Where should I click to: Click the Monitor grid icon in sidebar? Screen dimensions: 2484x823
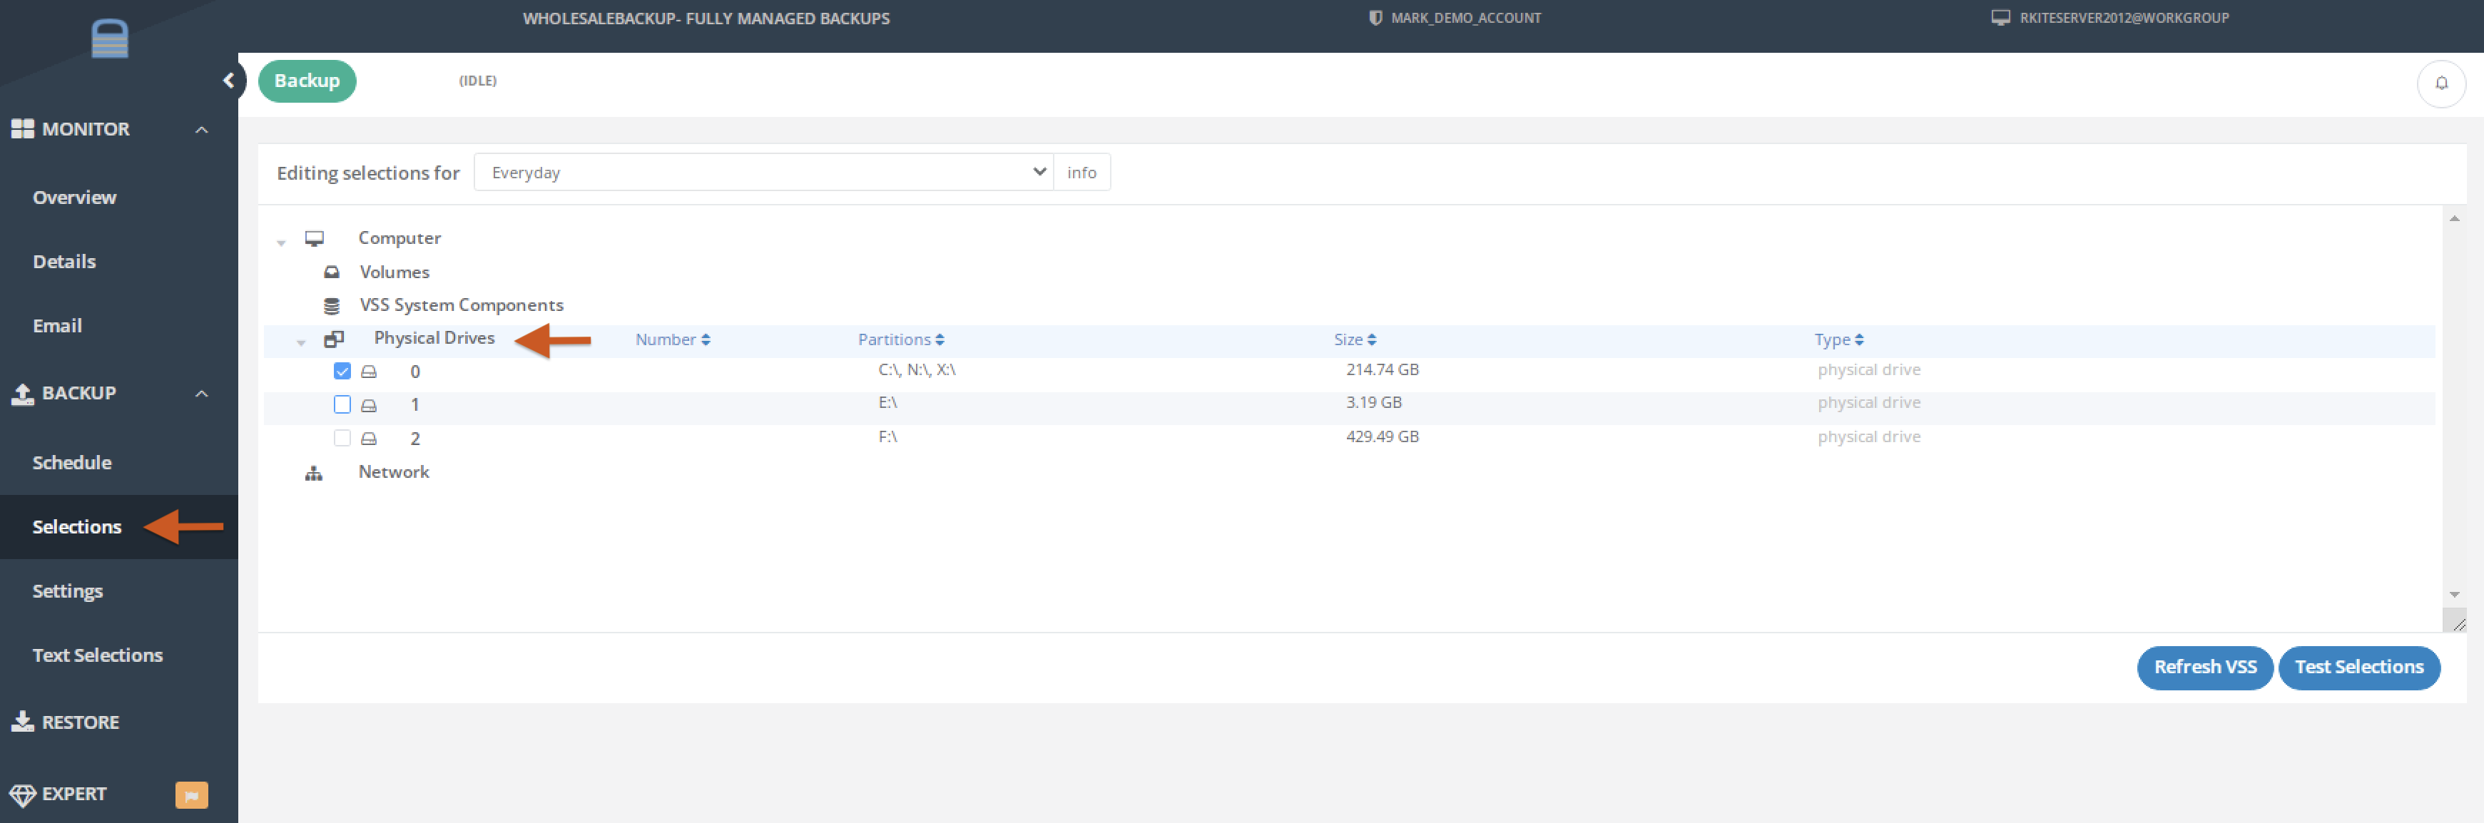click(22, 128)
